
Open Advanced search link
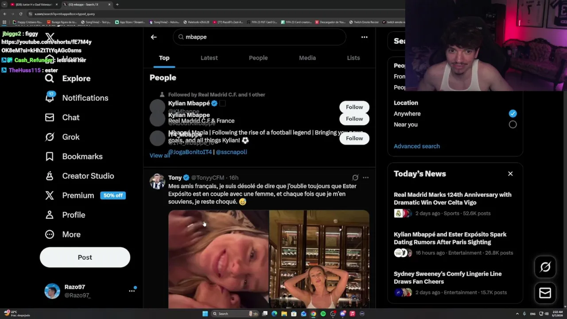[417, 146]
